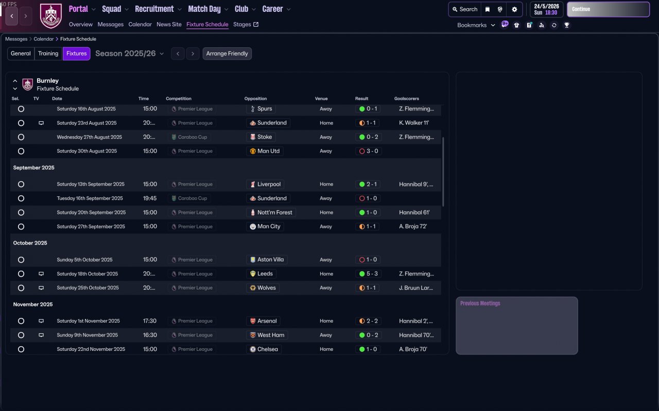The width and height of the screenshot is (659, 411).
Task: Click the circular arrows shortcut icon
Action: pos(554,25)
